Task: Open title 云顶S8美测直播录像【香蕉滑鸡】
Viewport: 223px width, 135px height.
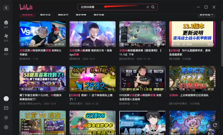Action: [x=140, y=53]
